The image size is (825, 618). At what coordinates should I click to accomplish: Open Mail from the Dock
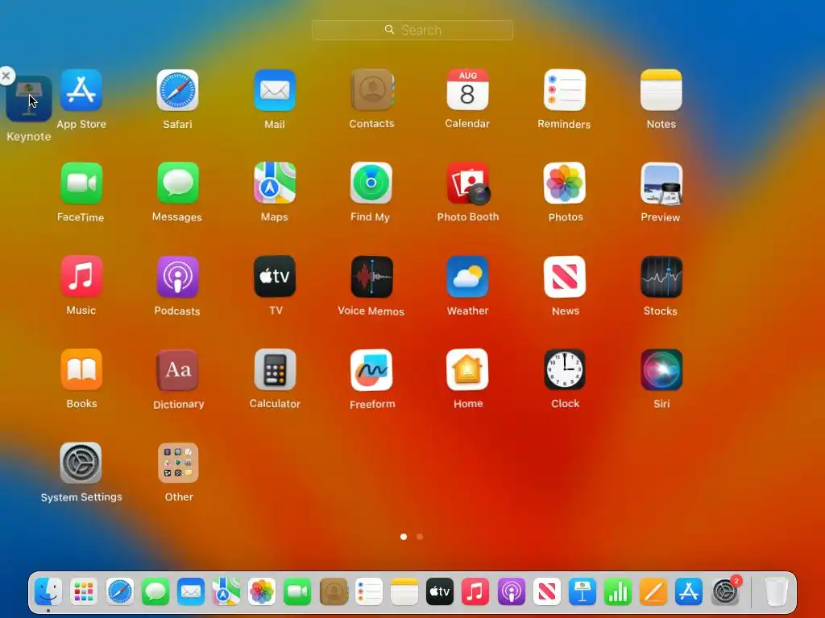pyautogui.click(x=190, y=591)
